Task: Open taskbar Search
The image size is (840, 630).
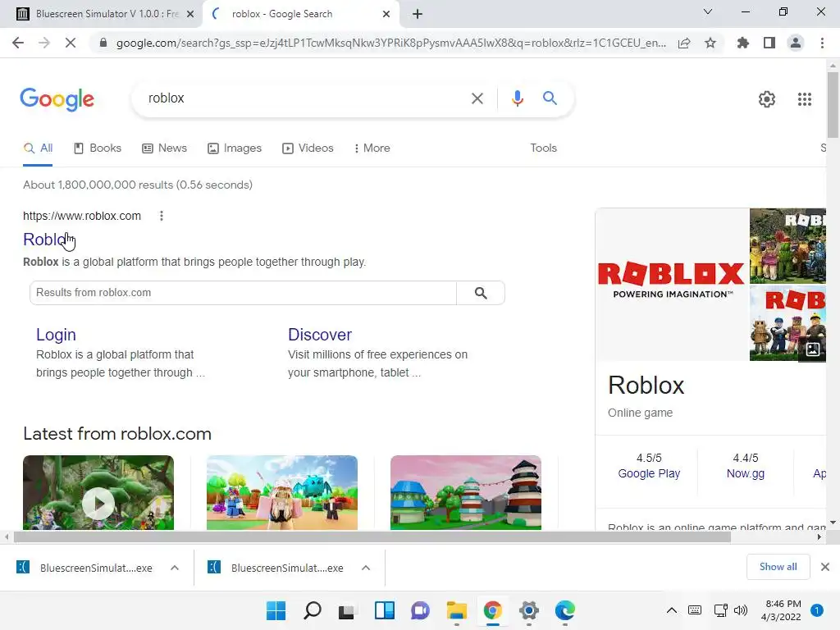Action: click(313, 610)
